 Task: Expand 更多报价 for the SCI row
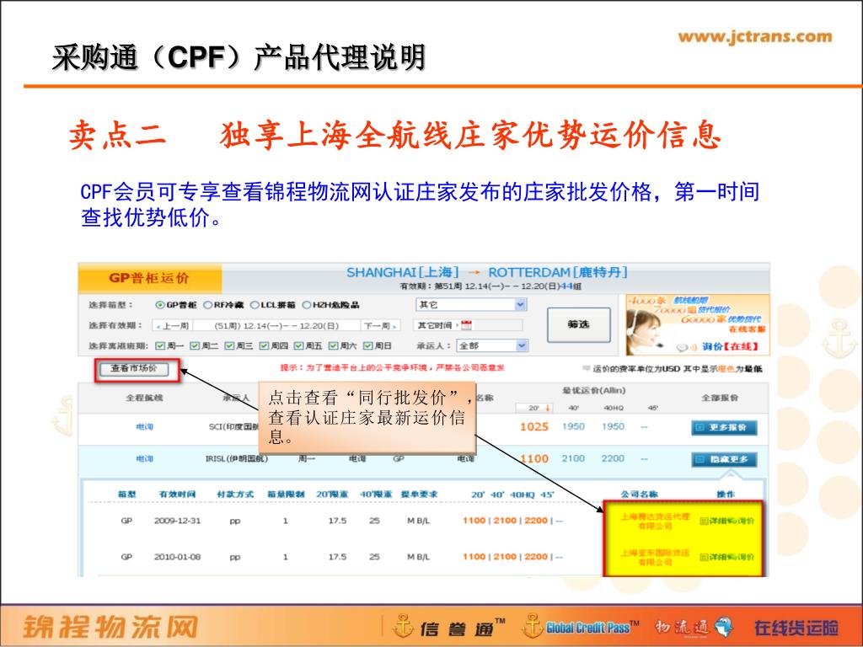tap(724, 427)
